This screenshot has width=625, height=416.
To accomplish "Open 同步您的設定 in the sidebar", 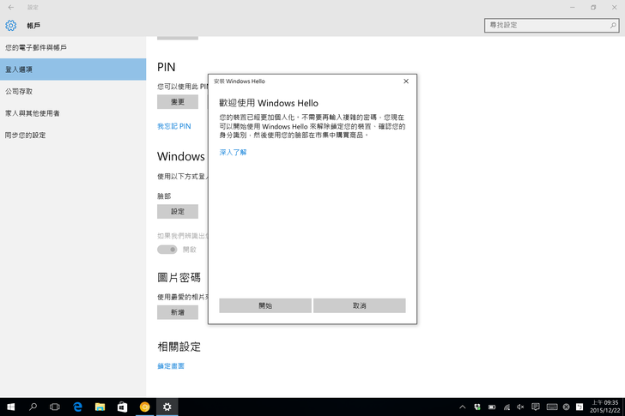I will pyautogui.click(x=73, y=135).
